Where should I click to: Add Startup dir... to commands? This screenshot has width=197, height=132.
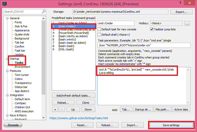coord(143,109)
